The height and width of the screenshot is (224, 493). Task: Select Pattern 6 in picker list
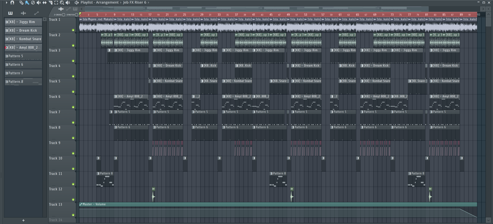click(23, 64)
